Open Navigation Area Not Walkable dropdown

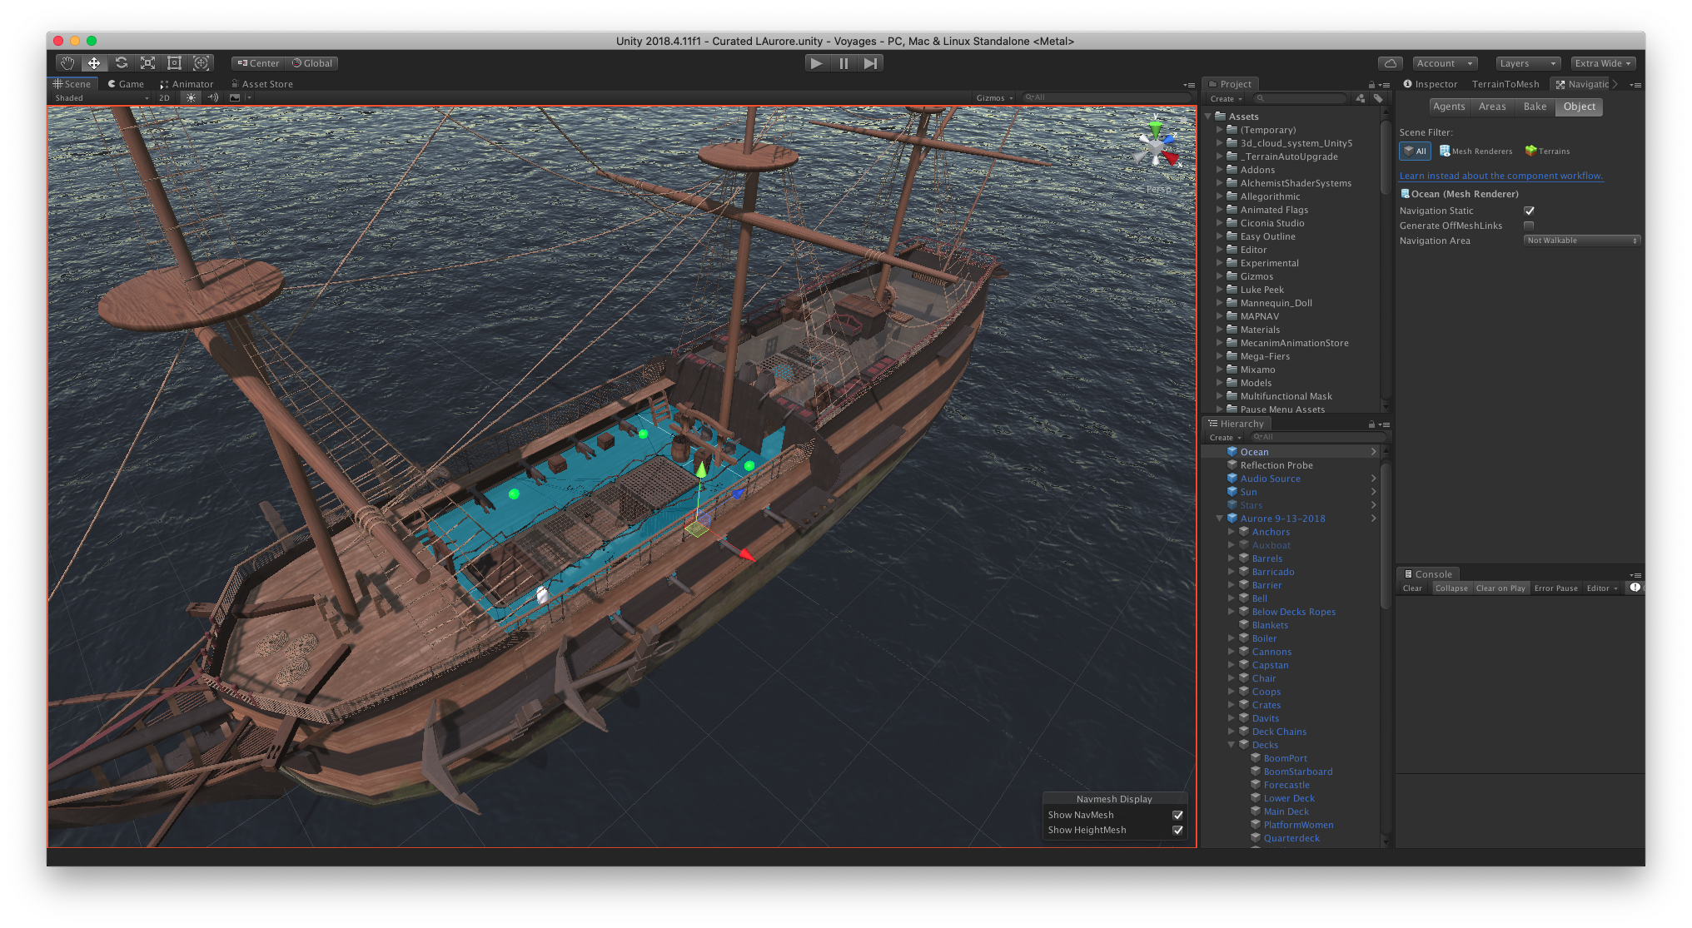click(1582, 241)
